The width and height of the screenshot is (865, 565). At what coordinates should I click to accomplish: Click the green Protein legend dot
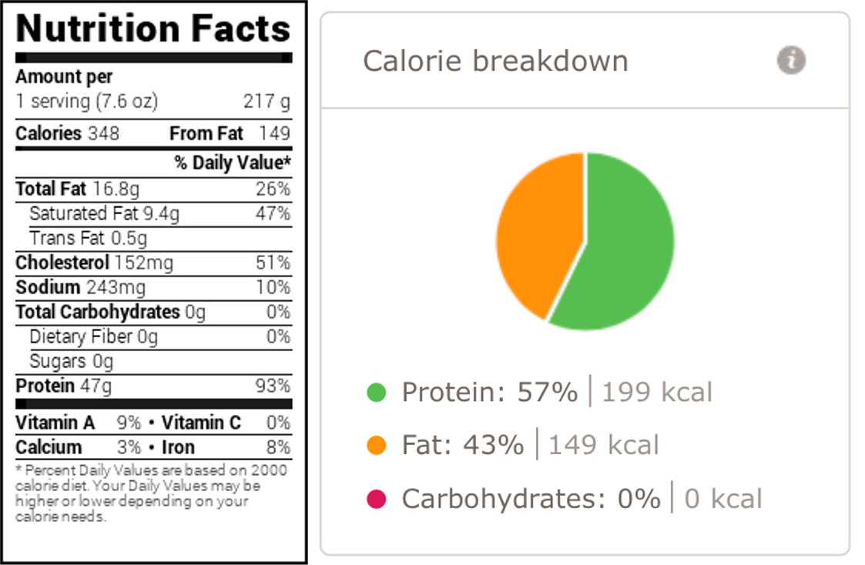point(376,393)
